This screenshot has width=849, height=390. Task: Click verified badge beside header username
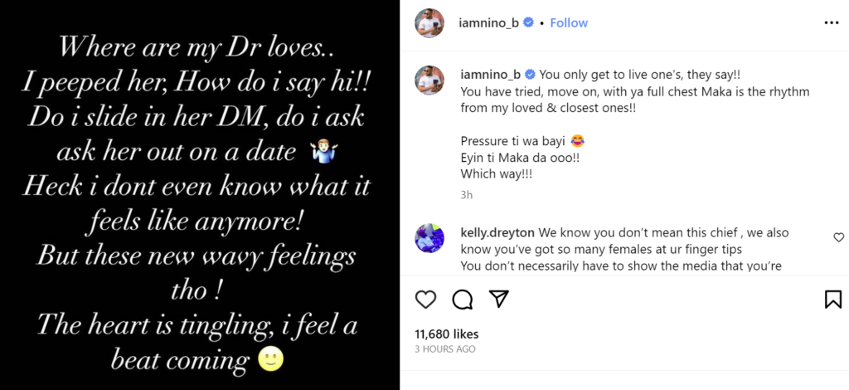527,23
